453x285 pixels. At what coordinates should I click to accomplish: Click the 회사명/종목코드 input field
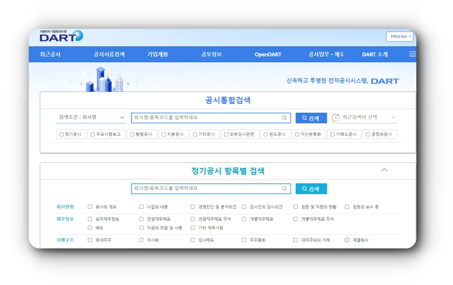coord(205,117)
